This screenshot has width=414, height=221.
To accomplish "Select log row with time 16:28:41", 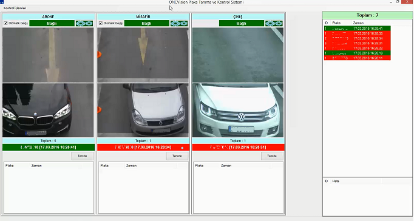I will 357,29.
